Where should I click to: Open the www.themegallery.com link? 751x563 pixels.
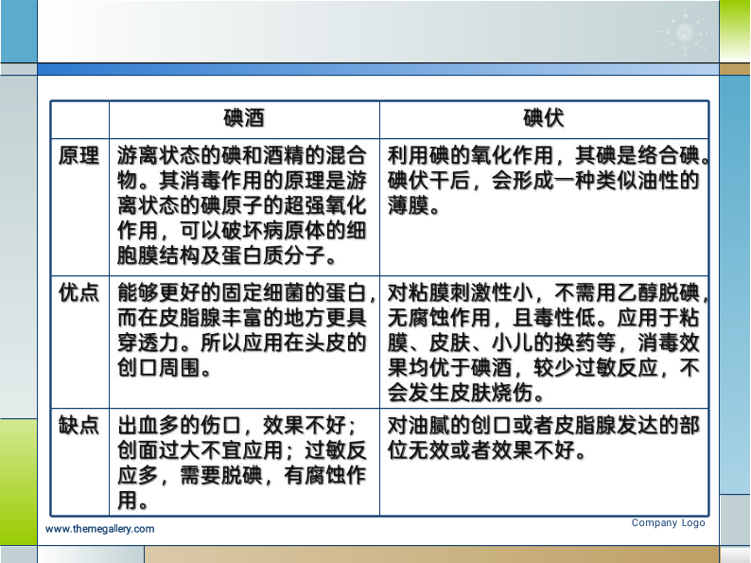point(100,529)
